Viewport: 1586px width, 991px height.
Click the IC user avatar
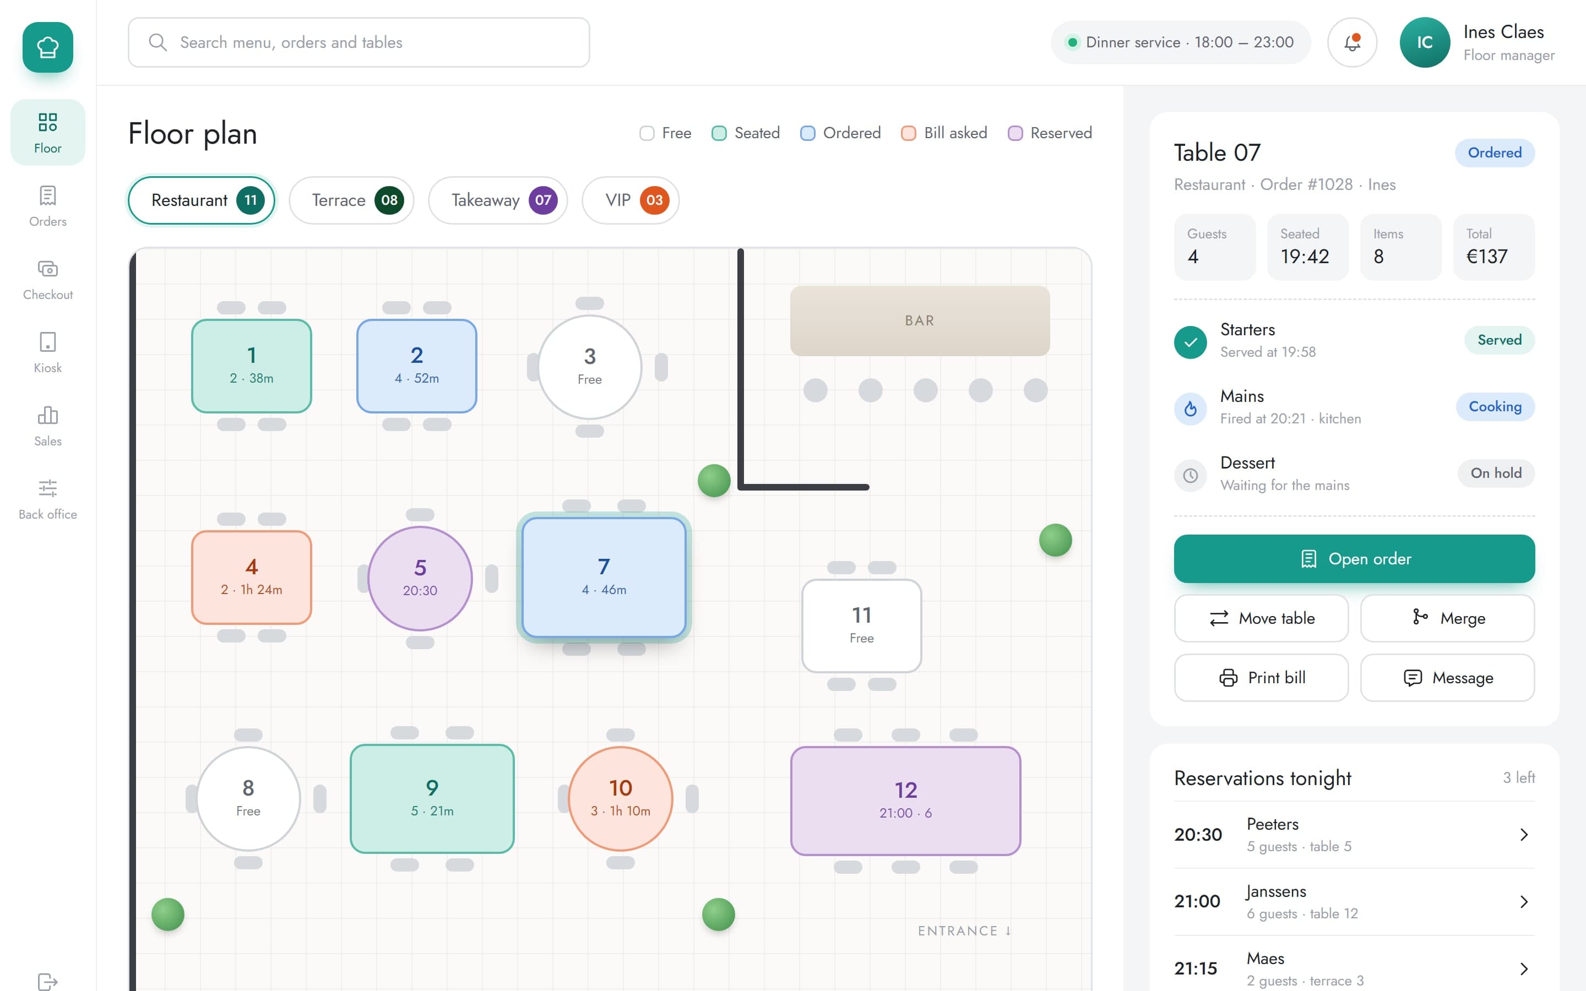pos(1424,42)
